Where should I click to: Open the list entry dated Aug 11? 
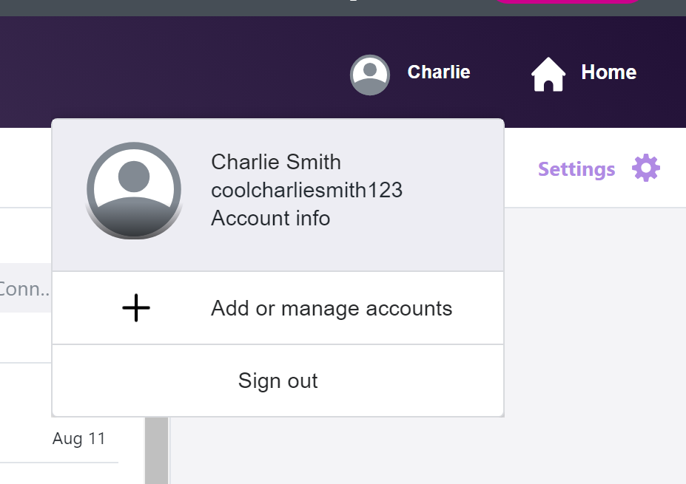pyautogui.click(x=78, y=439)
